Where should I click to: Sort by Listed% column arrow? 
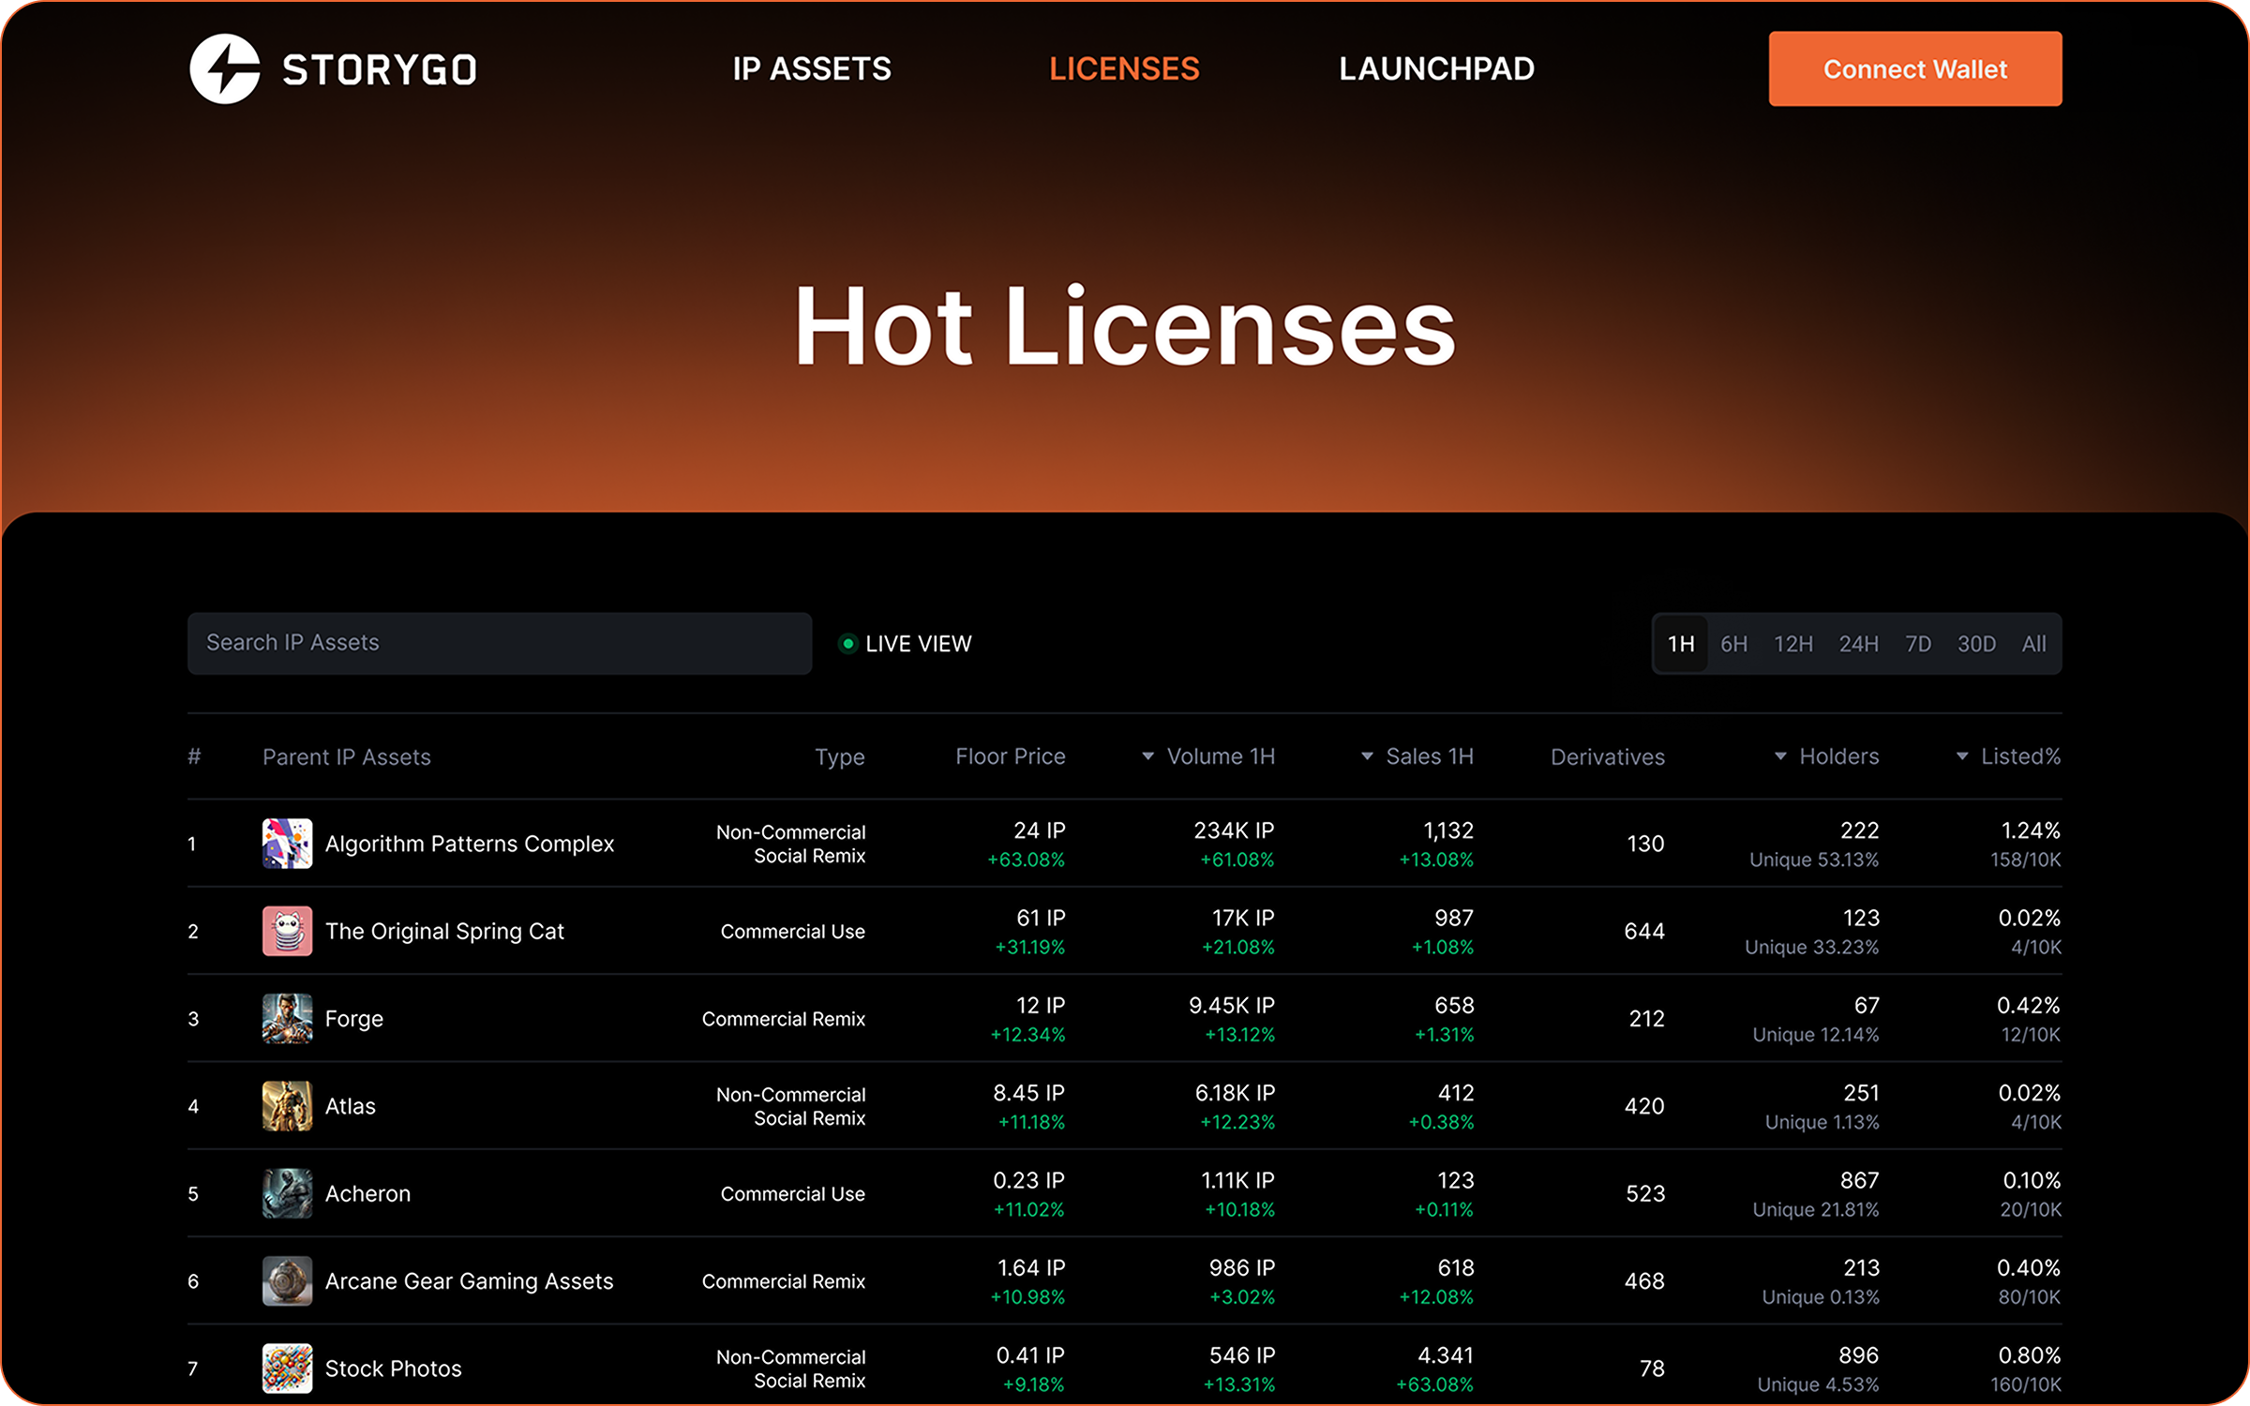[1962, 756]
